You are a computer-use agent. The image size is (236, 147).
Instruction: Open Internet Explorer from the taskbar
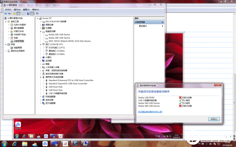click(15, 144)
